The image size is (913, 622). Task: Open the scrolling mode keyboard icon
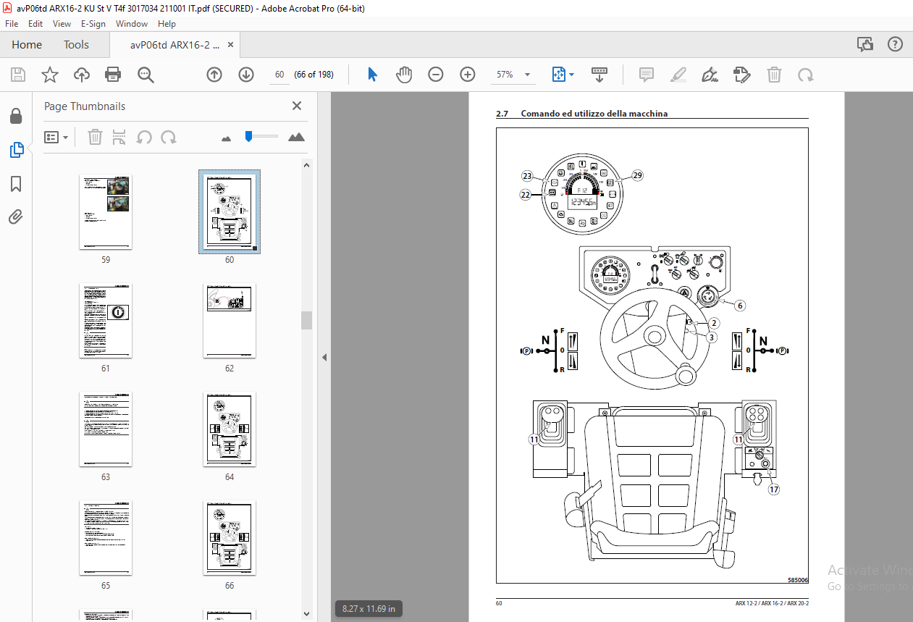click(599, 75)
